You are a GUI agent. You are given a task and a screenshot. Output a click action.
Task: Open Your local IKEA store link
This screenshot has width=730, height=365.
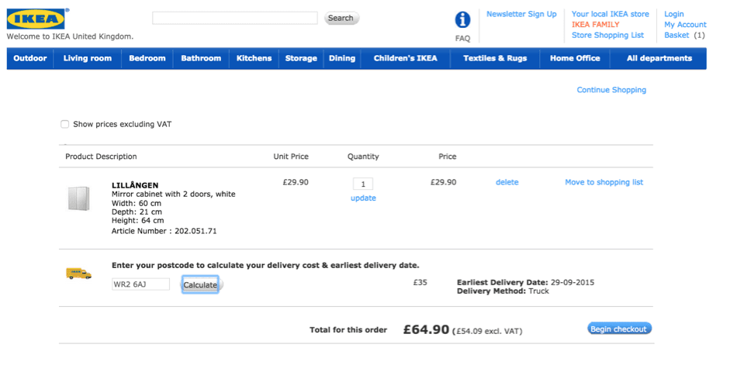click(x=610, y=14)
